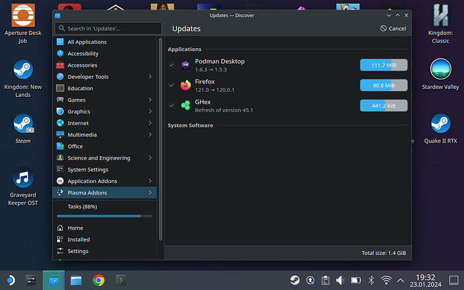
Task: Open the volume control tray icon
Action: 340,280
